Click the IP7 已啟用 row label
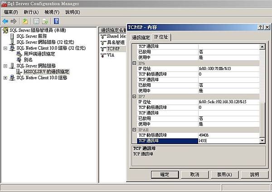Screen dimensions: 272x192 [145, 119]
